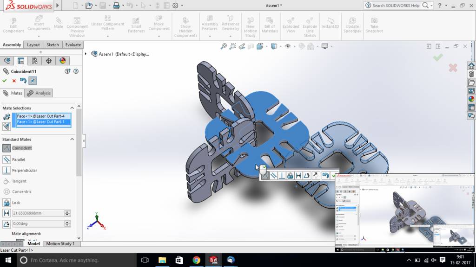Open the Options gear icon
Image resolution: width=476 pixels, height=267 pixels.
point(175,6)
